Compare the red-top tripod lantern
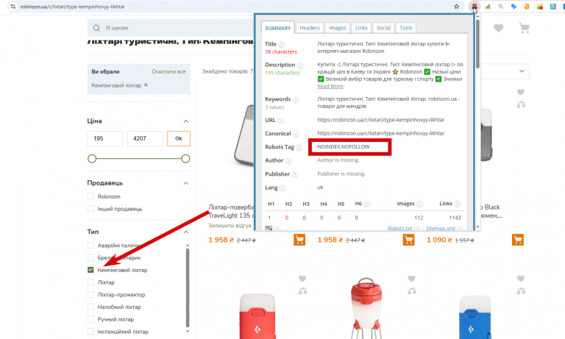The height and width of the screenshot is (339, 565). (411, 291)
